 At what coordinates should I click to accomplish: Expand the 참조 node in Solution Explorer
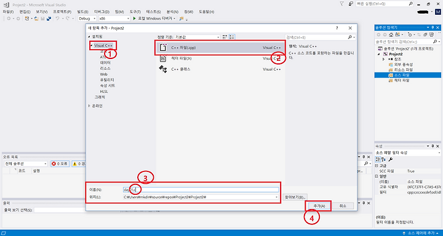tap(383, 59)
